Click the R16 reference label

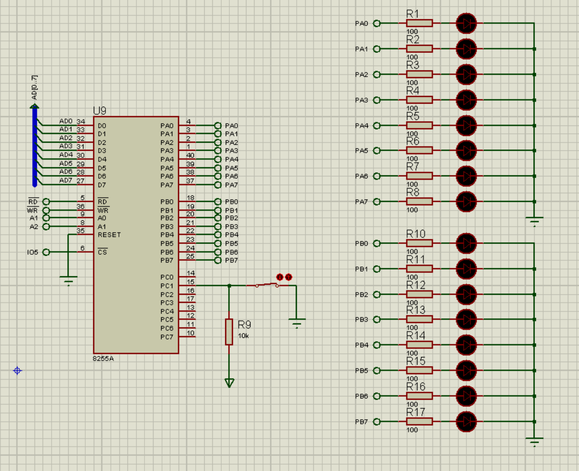[416, 387]
